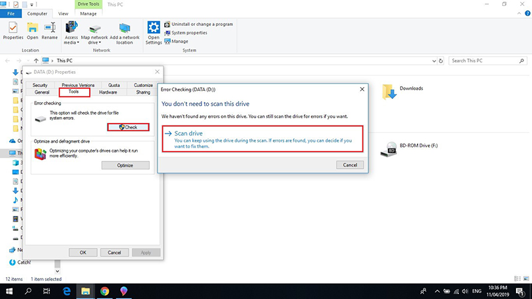Click Cancel in DATA Properties dialog
This screenshot has height=299, width=532.
[114, 252]
